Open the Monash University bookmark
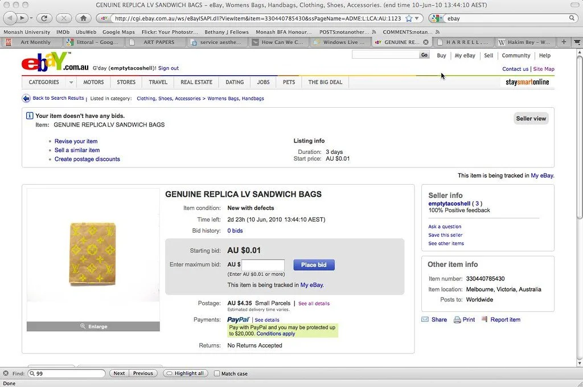The height and width of the screenshot is (387, 583). pos(27,32)
